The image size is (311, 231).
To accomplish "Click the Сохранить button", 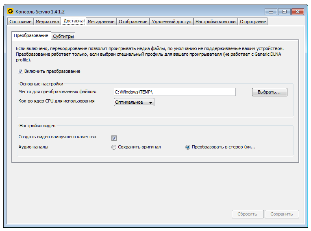I will tap(282, 214).
